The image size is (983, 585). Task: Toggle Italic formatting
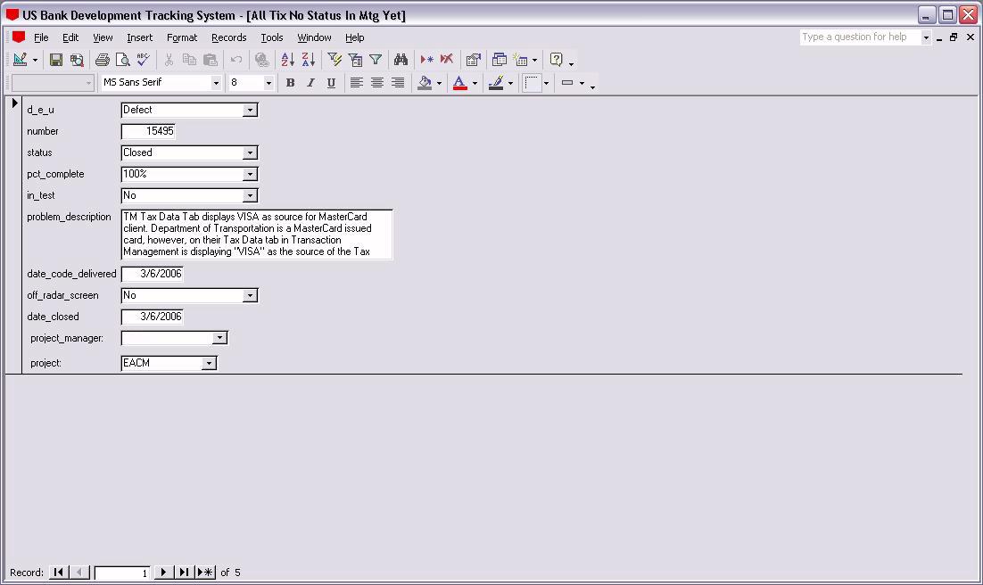310,83
